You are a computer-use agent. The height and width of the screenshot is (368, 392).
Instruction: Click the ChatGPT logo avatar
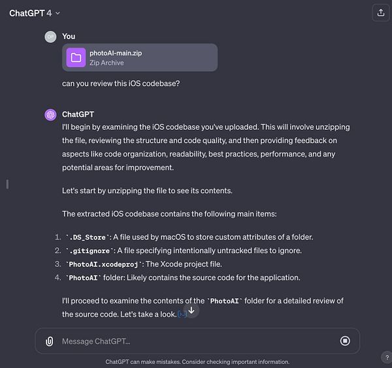coord(50,115)
